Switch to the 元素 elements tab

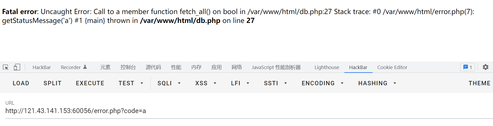(x=105, y=67)
